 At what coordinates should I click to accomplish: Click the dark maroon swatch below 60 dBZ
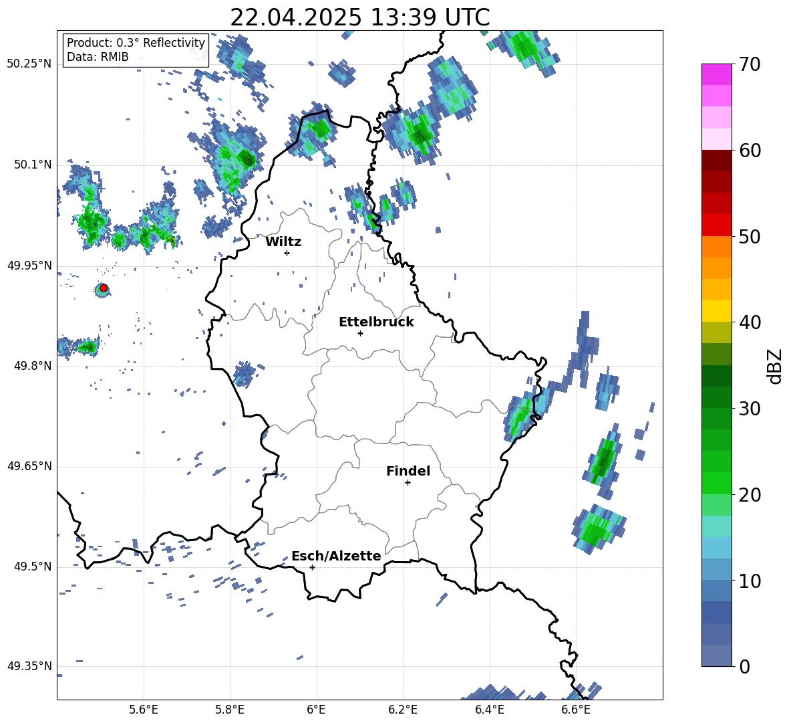[717, 161]
